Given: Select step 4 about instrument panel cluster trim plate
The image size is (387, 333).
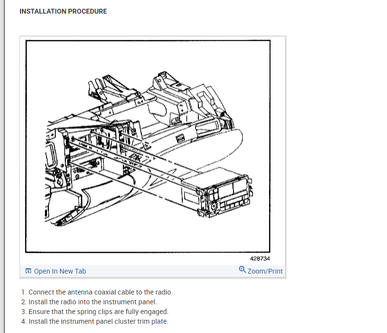Looking at the screenshot, I should pos(95,321).
